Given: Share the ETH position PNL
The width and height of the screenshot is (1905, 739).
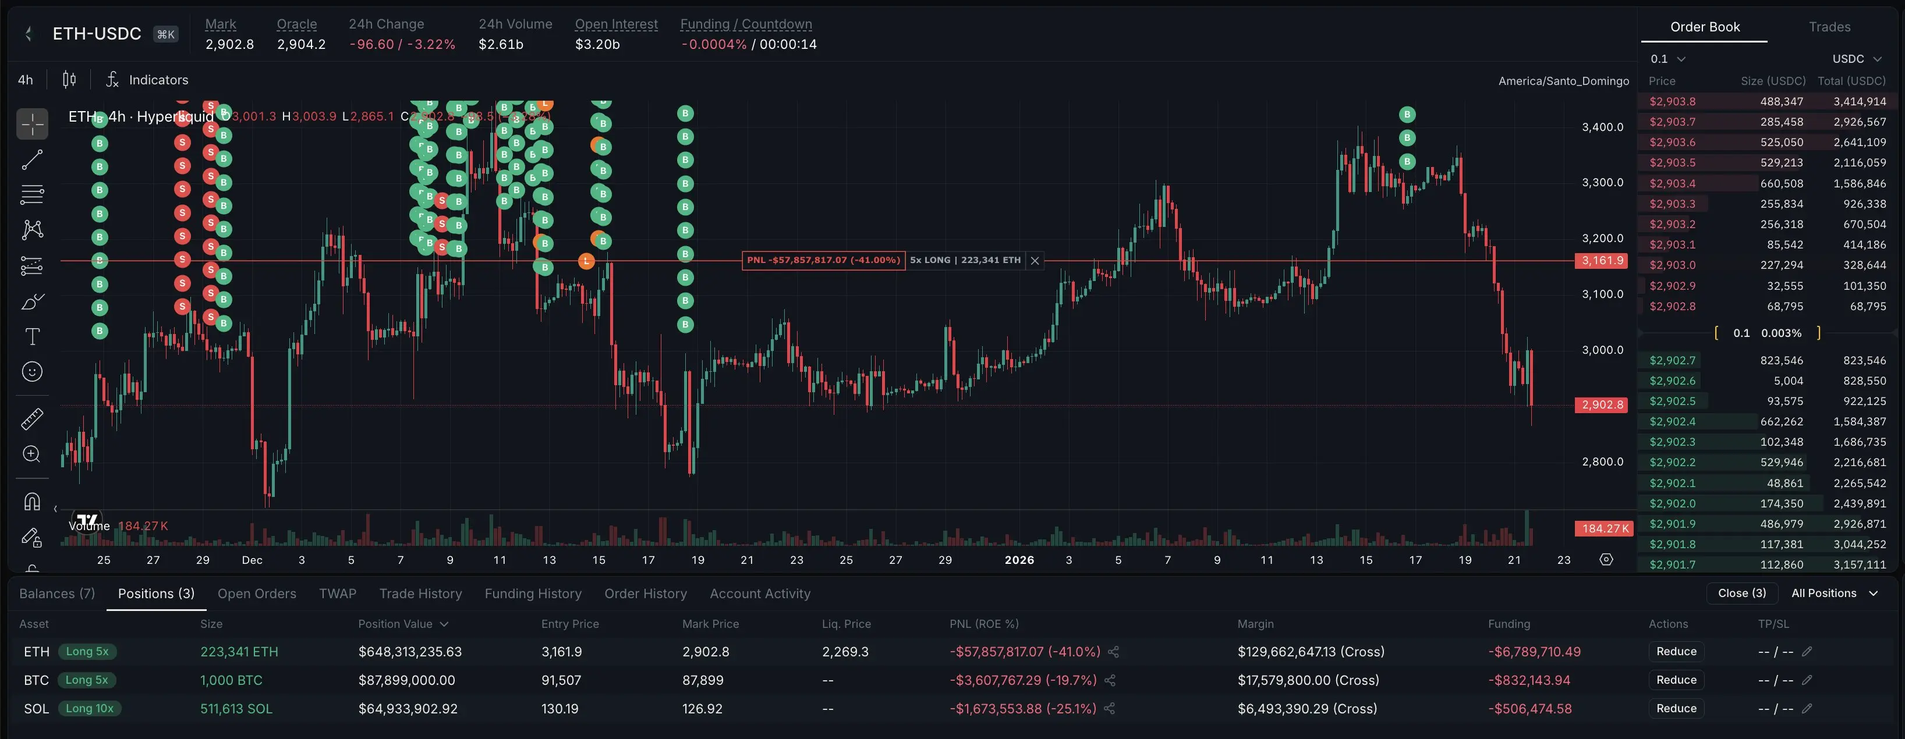Looking at the screenshot, I should tap(1113, 652).
